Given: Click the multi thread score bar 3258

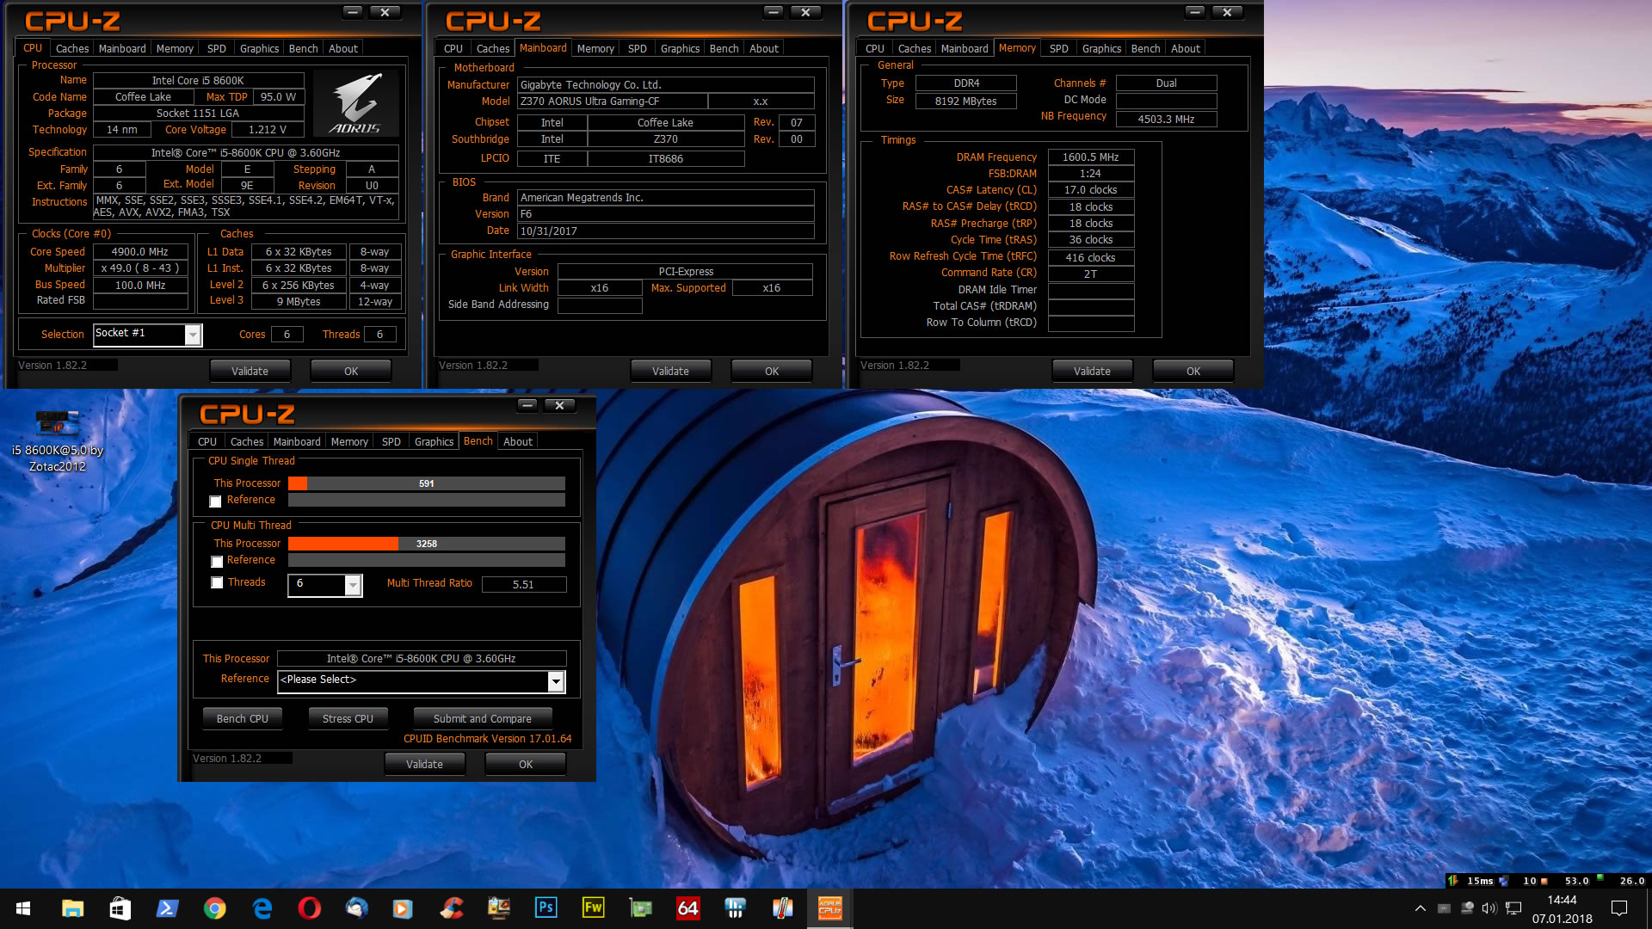Looking at the screenshot, I should [x=426, y=544].
